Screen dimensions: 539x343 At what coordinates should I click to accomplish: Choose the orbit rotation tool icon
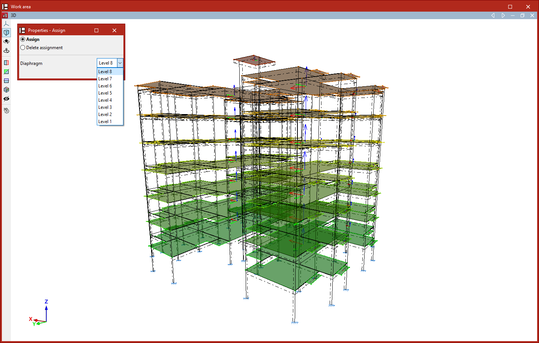click(6, 42)
